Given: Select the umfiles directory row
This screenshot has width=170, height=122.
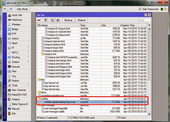Looking at the screenshot, I should 92,99.
